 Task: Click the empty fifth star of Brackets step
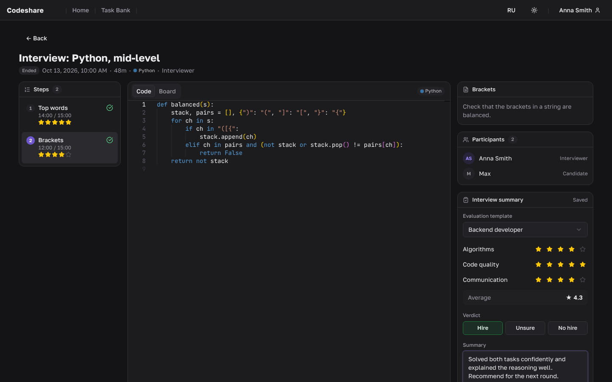click(68, 154)
